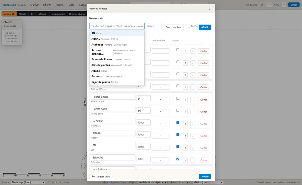Move the 3D shortcut row up

[185, 148]
